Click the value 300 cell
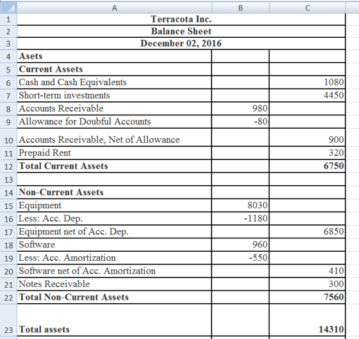This screenshot has width=359, height=339. [307, 284]
